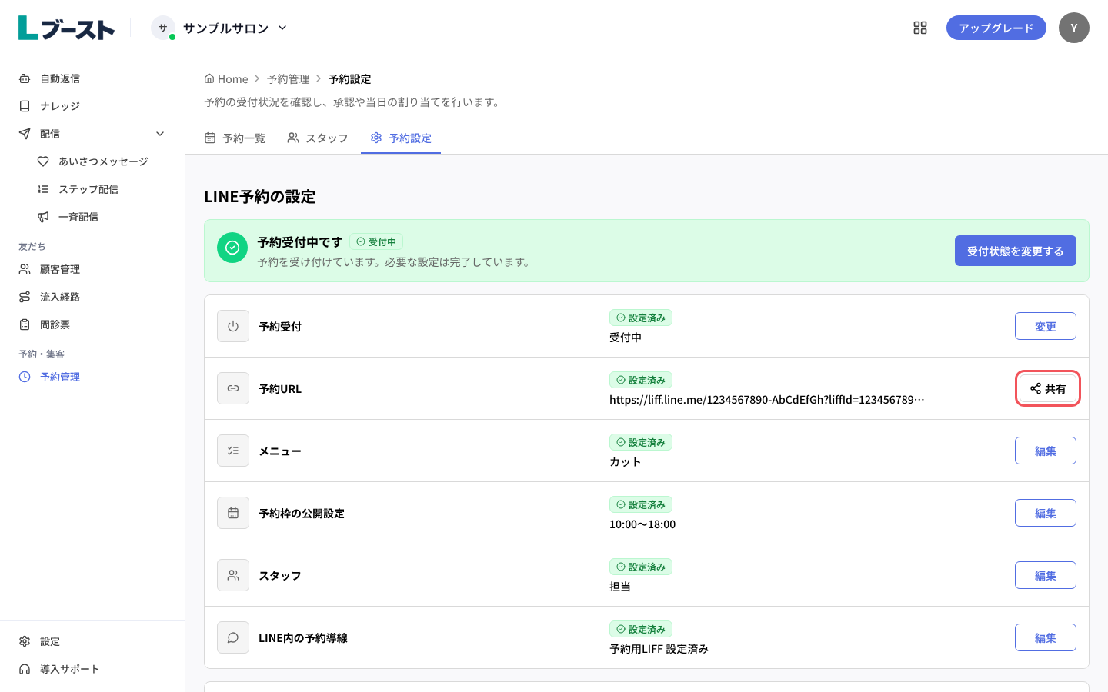
Task: Open 流入経路 in the sidebar
Action: click(x=92, y=297)
